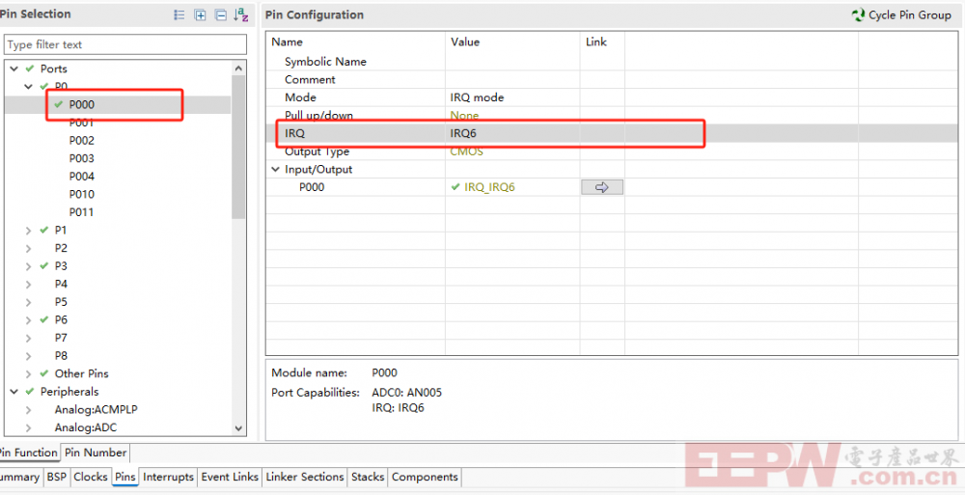This screenshot has width=965, height=495.
Task: Open the Event Links tab
Action: click(x=230, y=477)
